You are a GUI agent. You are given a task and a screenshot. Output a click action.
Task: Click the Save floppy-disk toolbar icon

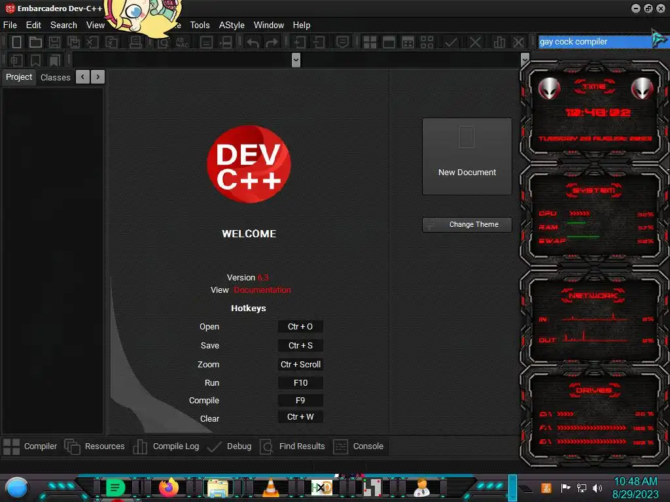54,42
